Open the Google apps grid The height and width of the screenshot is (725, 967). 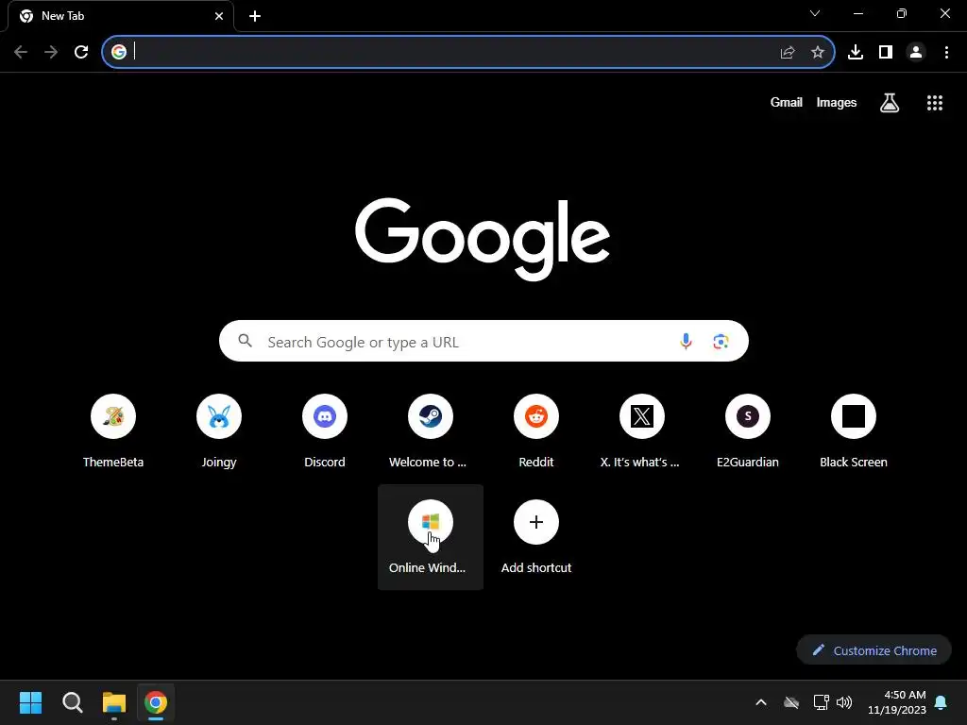click(x=934, y=103)
